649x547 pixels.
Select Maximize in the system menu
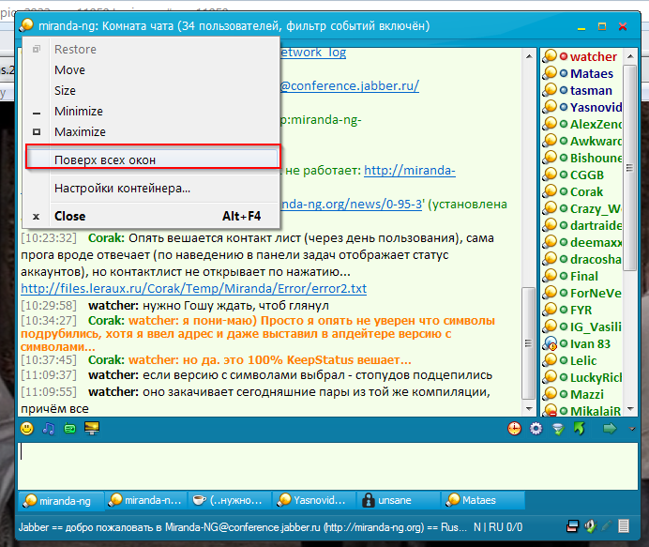[x=151, y=131]
